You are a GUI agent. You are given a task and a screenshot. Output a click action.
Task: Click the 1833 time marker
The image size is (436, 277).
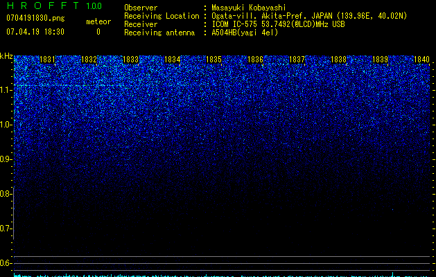[x=131, y=60]
